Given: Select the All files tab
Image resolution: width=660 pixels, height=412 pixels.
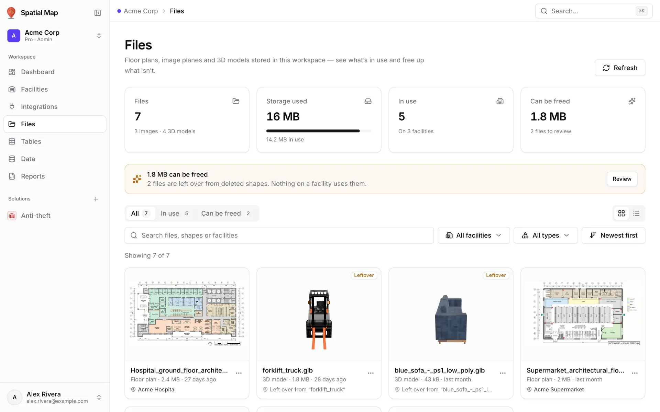Looking at the screenshot, I should pyautogui.click(x=140, y=213).
